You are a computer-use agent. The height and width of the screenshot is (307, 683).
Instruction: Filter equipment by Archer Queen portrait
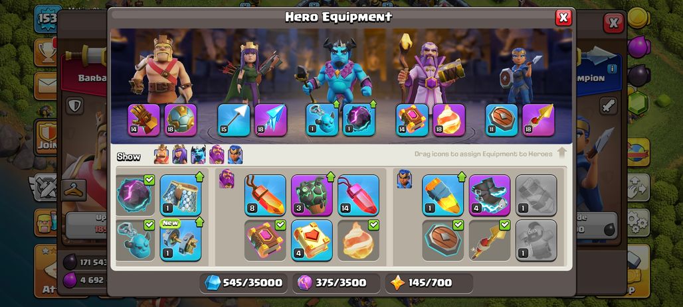[179, 154]
